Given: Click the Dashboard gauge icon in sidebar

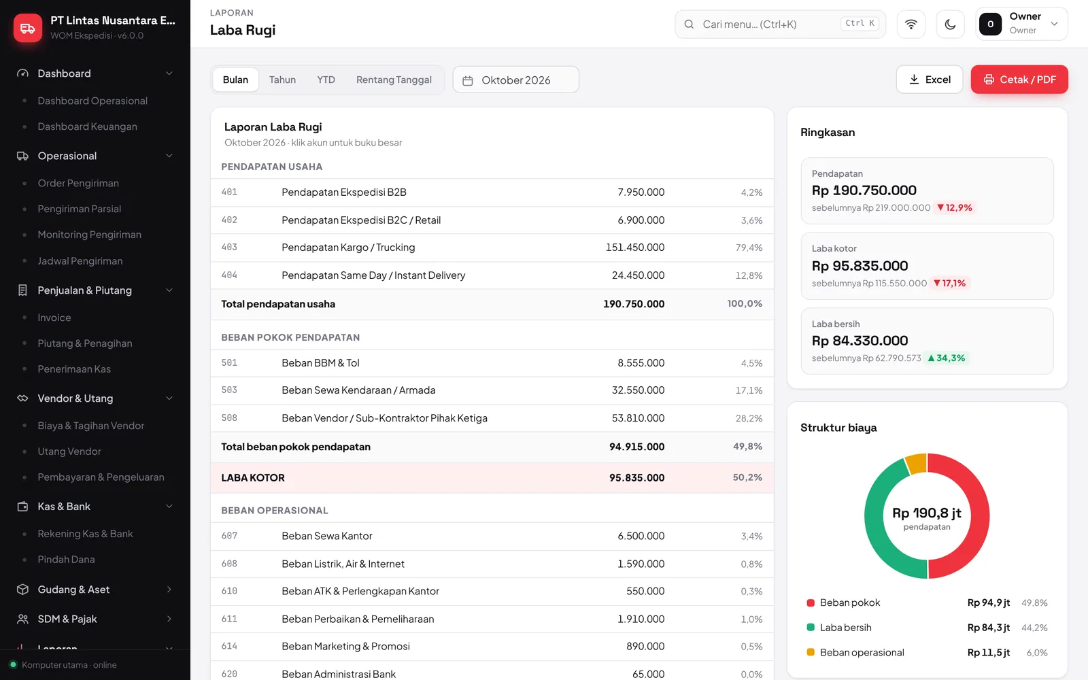Looking at the screenshot, I should 22,73.
